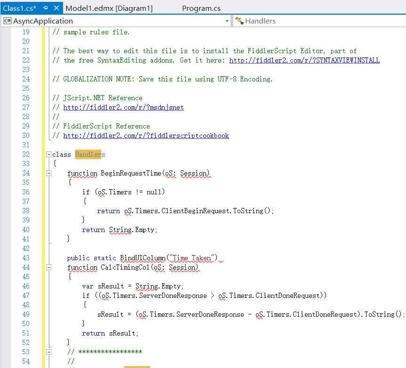Click the 'public static' keywords on line 43

(91, 258)
